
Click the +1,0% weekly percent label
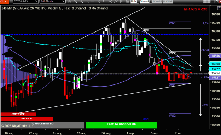click(x=205, y=23)
